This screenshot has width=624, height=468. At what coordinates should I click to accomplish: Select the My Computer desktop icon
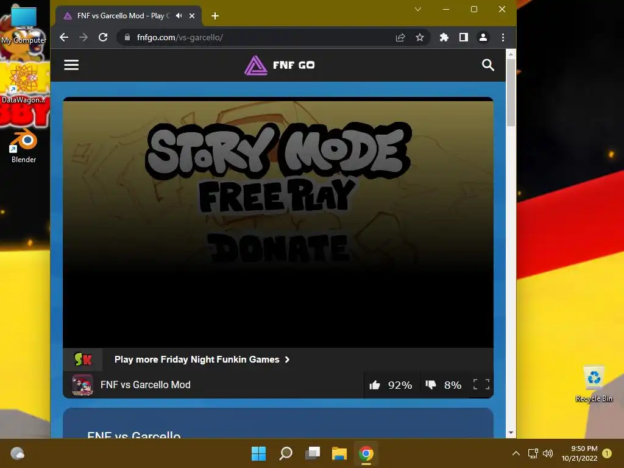[24, 24]
